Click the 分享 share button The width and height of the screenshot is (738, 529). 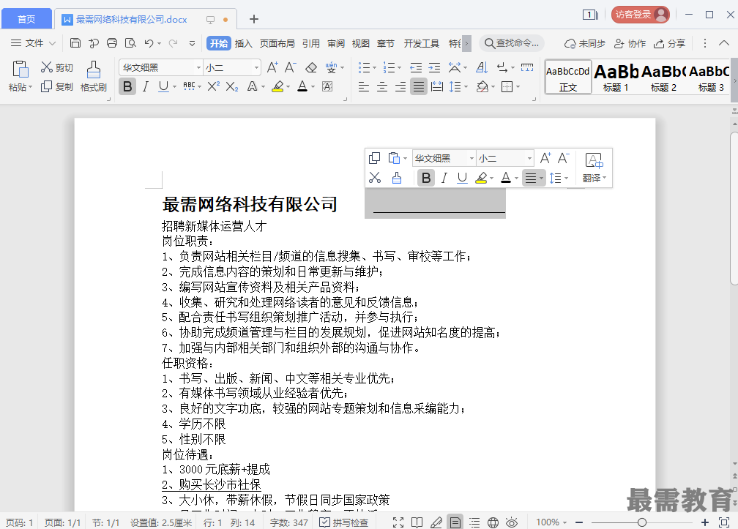[x=669, y=43]
